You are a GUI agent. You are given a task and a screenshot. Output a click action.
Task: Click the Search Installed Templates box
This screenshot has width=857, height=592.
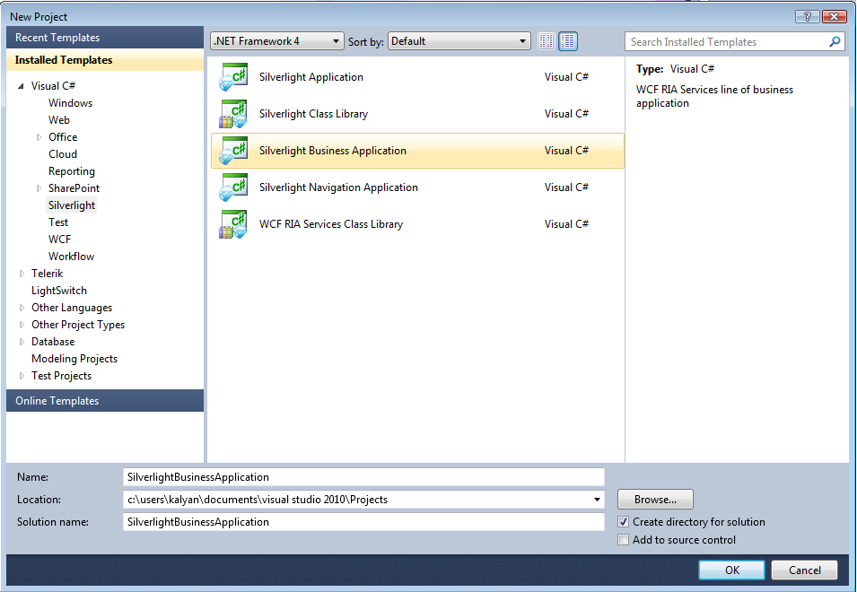[727, 41]
